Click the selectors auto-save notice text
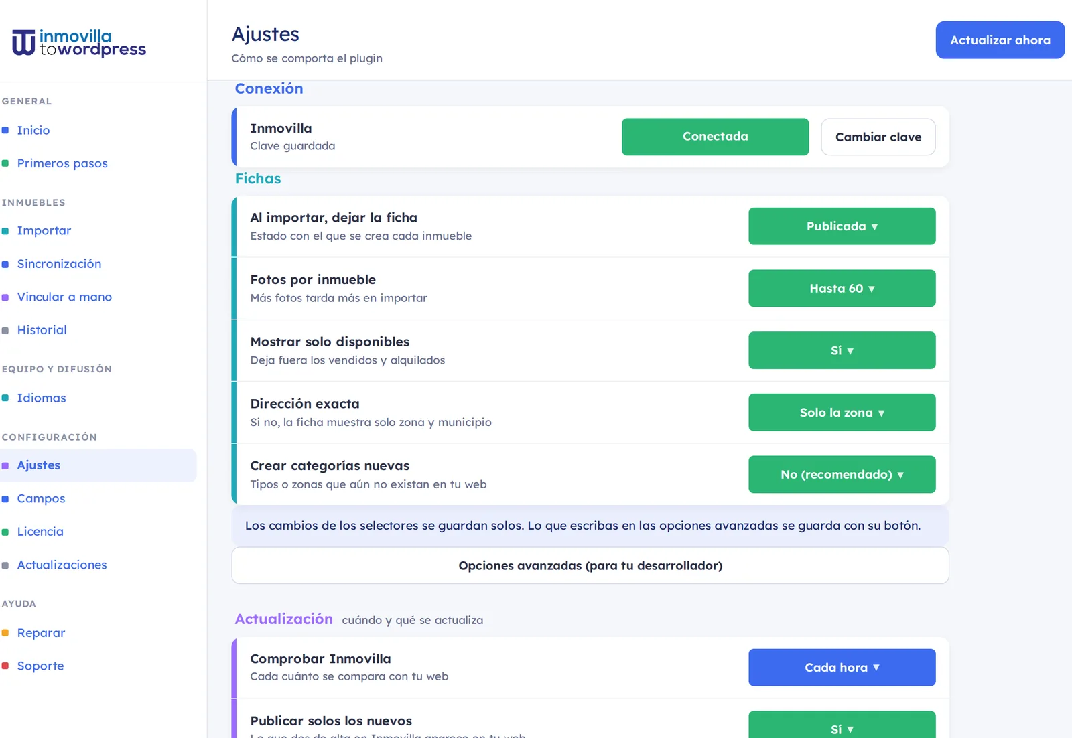Screen dimensions: 1072x738 click(583, 526)
